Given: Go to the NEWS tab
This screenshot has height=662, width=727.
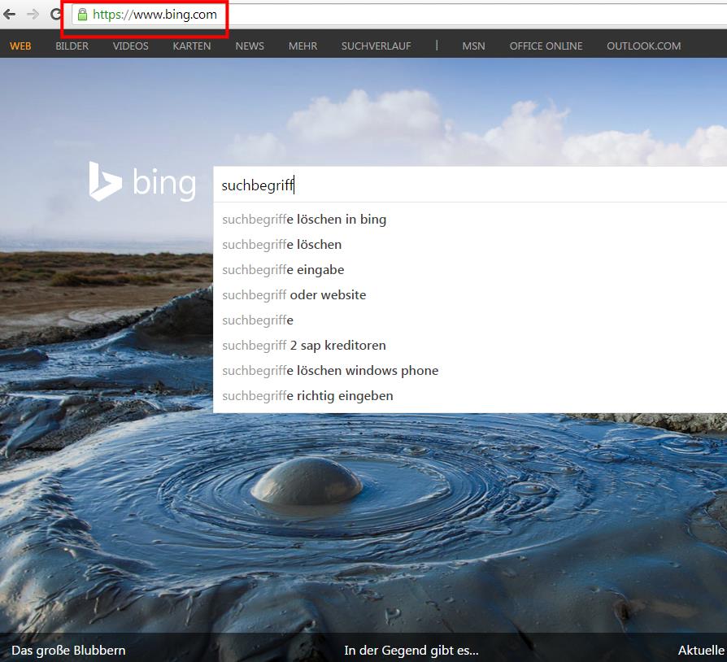Looking at the screenshot, I should click(x=250, y=46).
